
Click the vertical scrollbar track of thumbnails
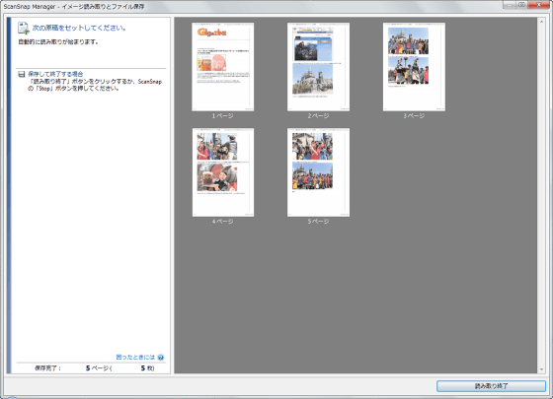pos(542,195)
